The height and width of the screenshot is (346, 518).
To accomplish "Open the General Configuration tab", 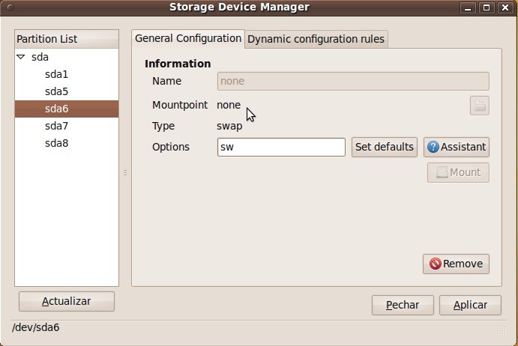I will click(x=188, y=39).
